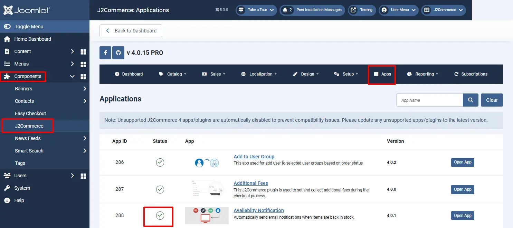The image size is (513, 228).
Task: Open the User Menu dropdown
Action: click(399, 10)
